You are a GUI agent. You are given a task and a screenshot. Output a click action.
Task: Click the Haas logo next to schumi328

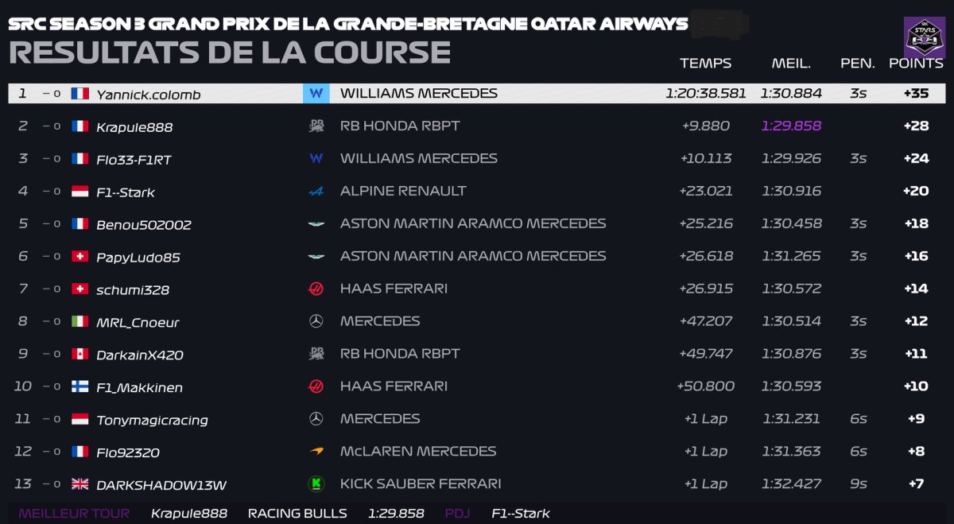click(x=316, y=289)
